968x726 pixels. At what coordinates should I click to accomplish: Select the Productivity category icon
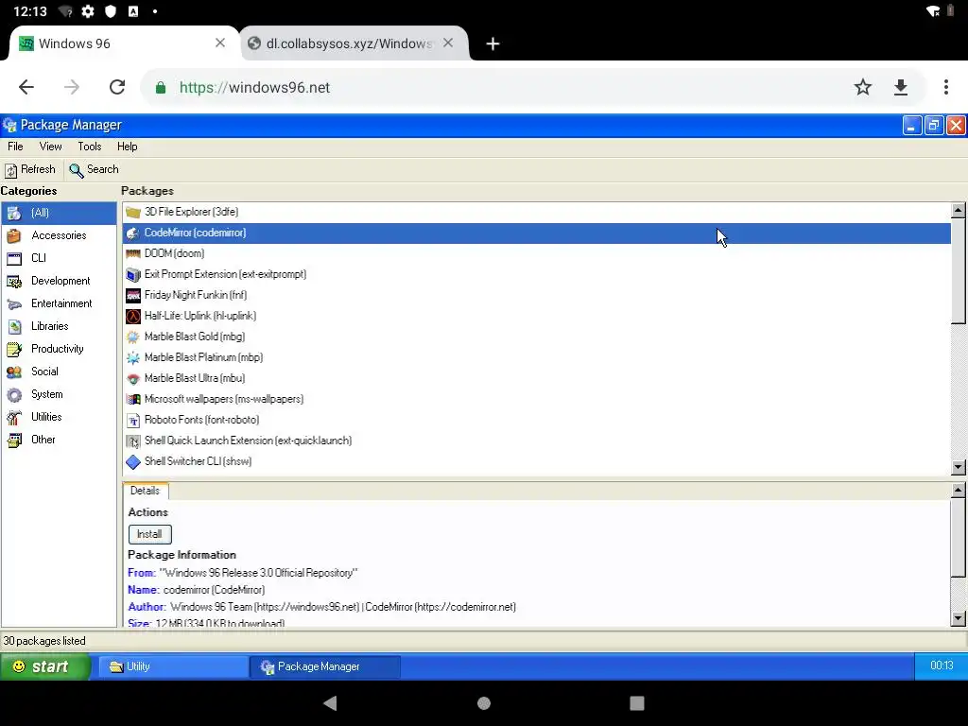point(14,350)
